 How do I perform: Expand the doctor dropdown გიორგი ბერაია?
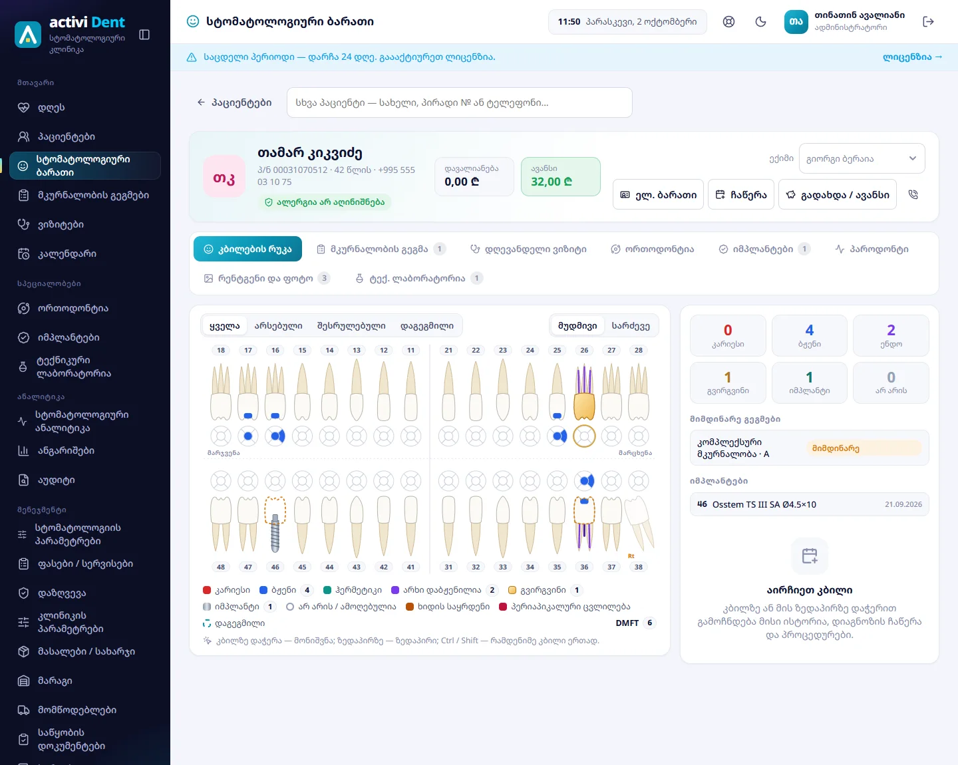pos(862,158)
